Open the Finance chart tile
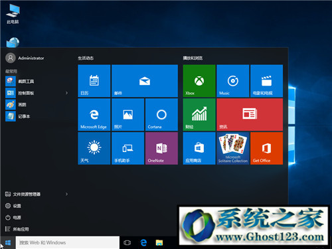 pos(199,115)
